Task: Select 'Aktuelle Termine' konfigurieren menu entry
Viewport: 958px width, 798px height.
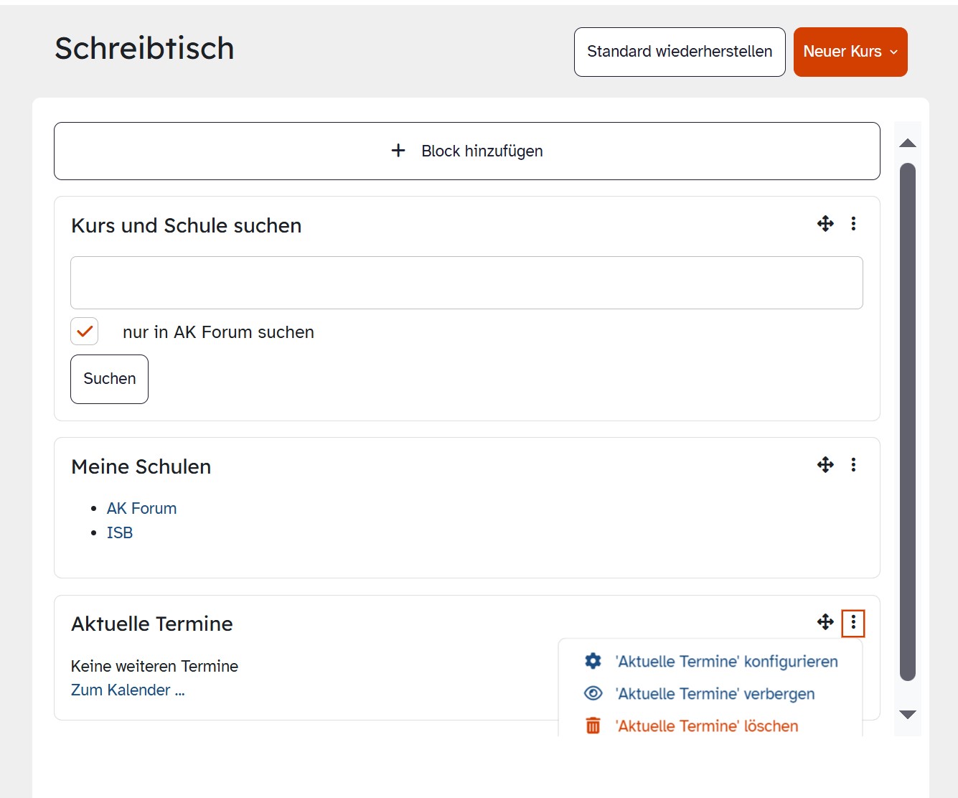Action: pos(726,661)
